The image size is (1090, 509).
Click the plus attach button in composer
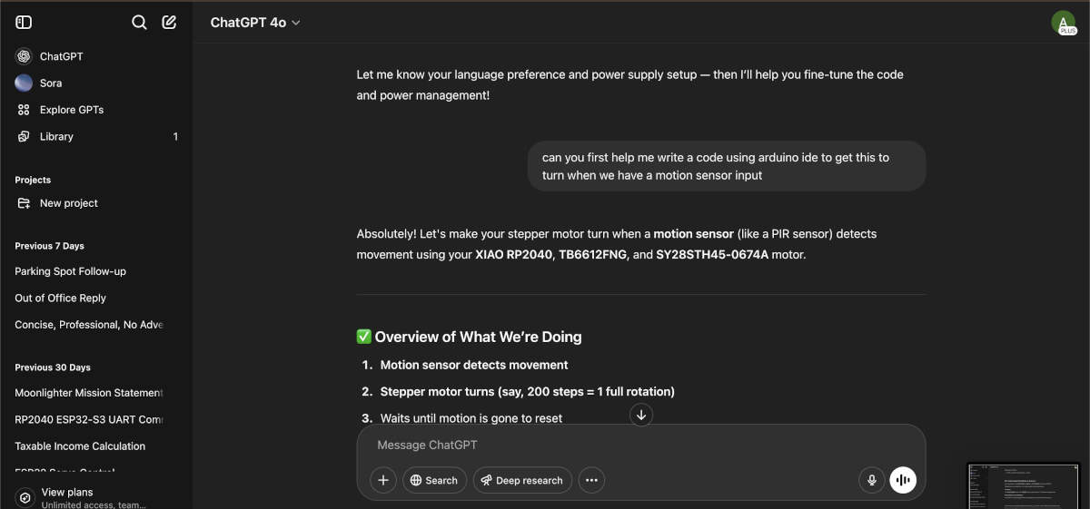[x=383, y=480]
